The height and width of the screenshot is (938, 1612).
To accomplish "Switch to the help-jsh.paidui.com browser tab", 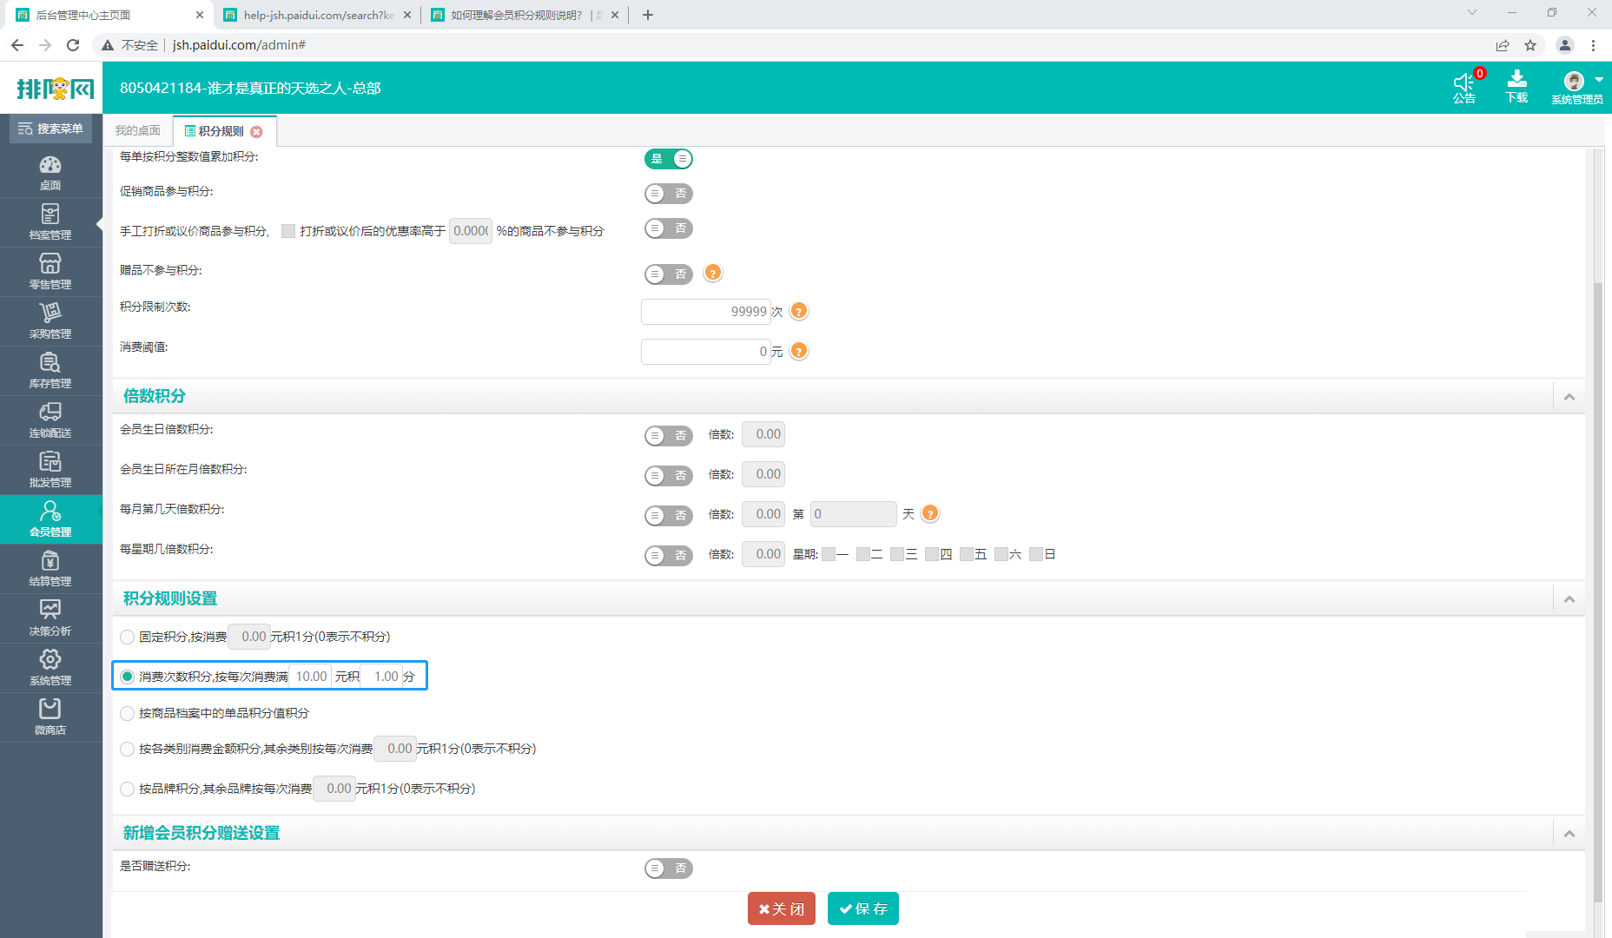I will point(317,15).
